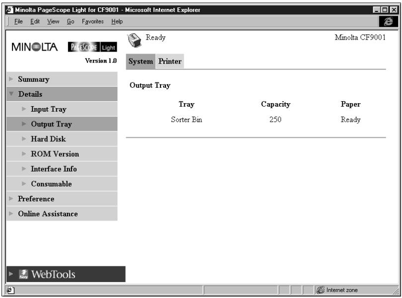Click the Paper status Ready cell
Viewport: 402px width, 298px height.
[350, 119]
